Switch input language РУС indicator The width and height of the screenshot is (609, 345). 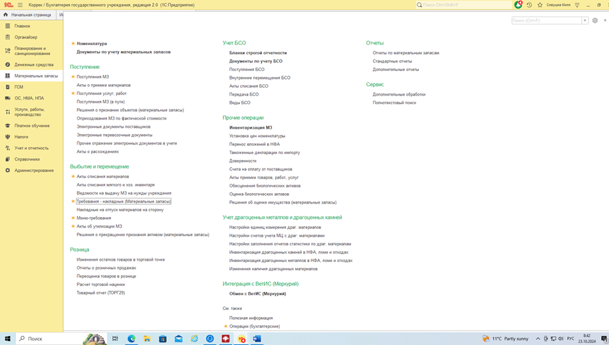coord(570,339)
